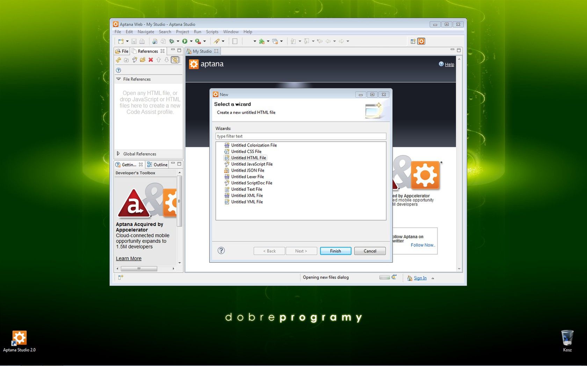The image size is (587, 366).
Task: Click the Help link in My Studio
Action: (x=449, y=65)
